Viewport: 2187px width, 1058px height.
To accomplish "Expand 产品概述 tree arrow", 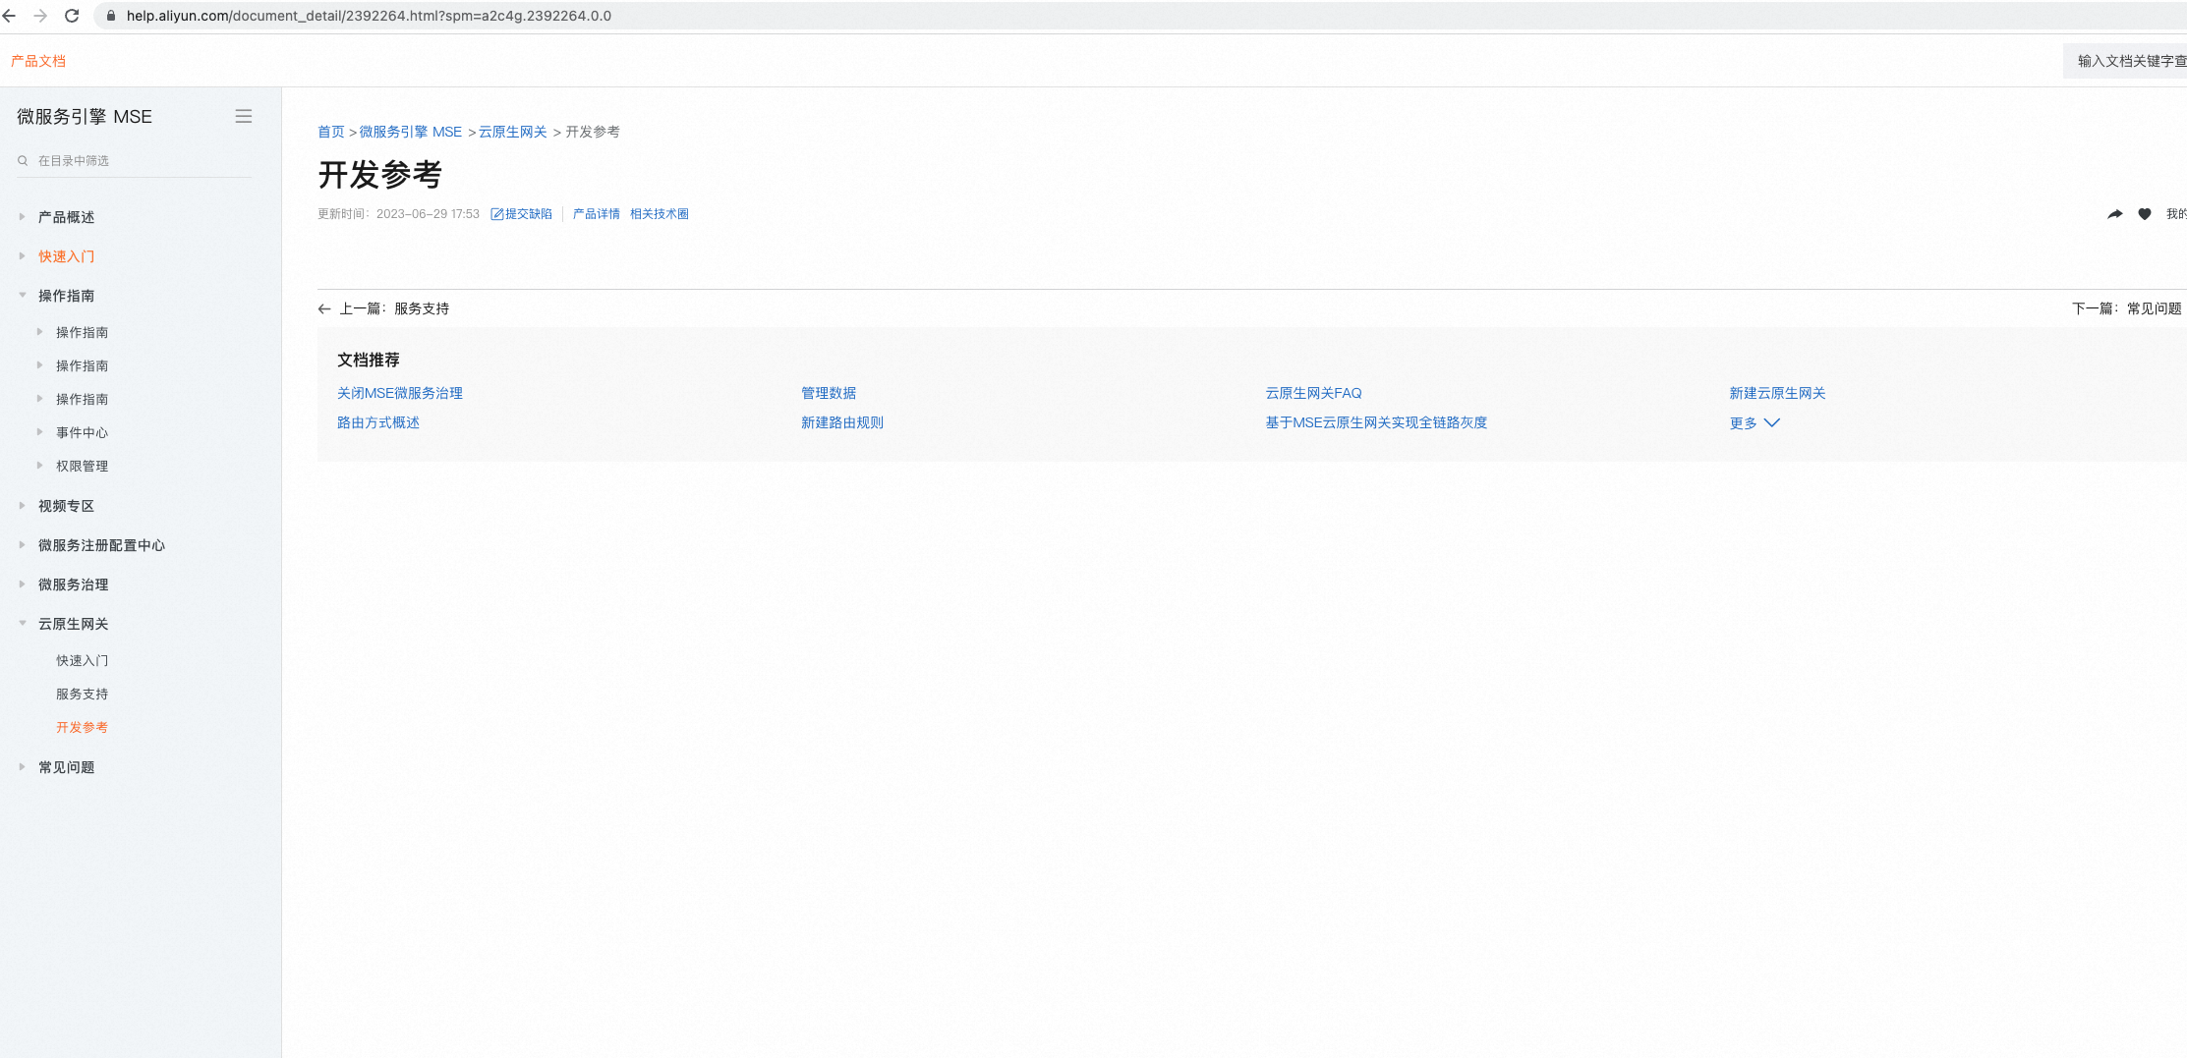I will coord(22,216).
